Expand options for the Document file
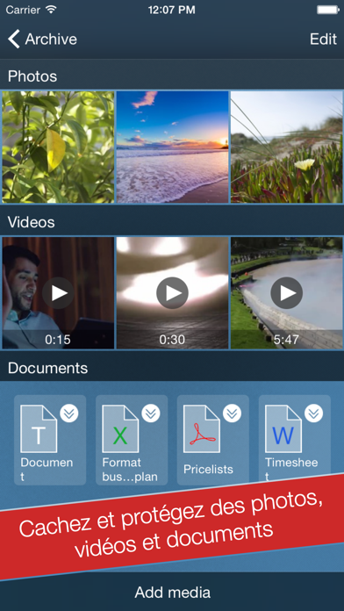This screenshot has height=611, width=344. pos(69,413)
